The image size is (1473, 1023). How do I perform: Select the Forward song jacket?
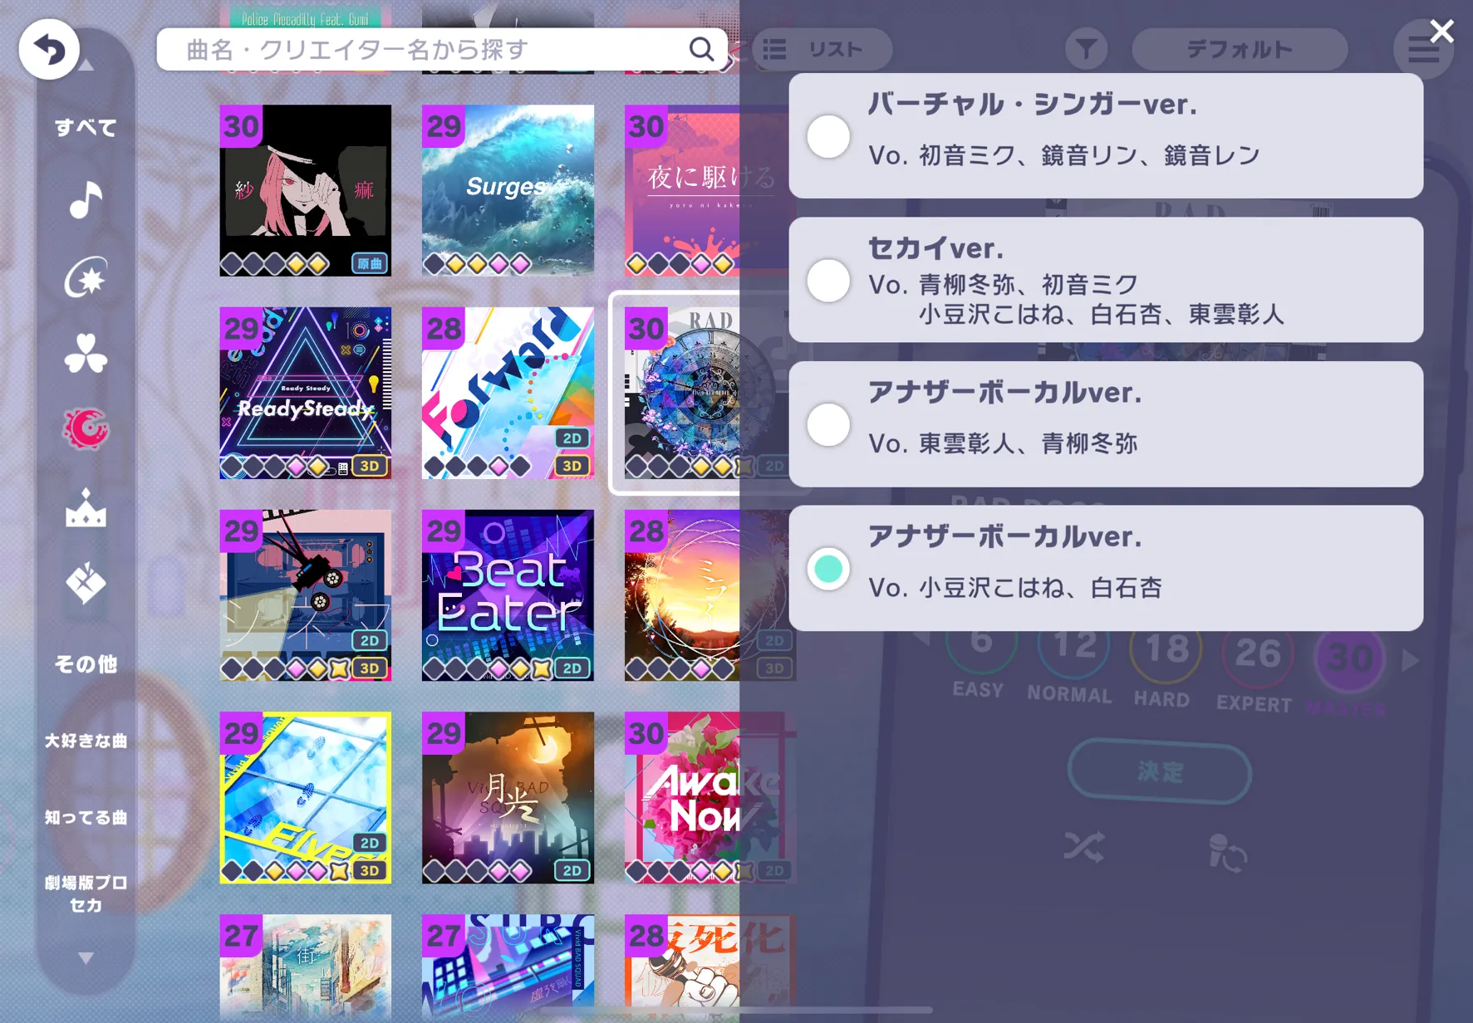click(x=508, y=393)
